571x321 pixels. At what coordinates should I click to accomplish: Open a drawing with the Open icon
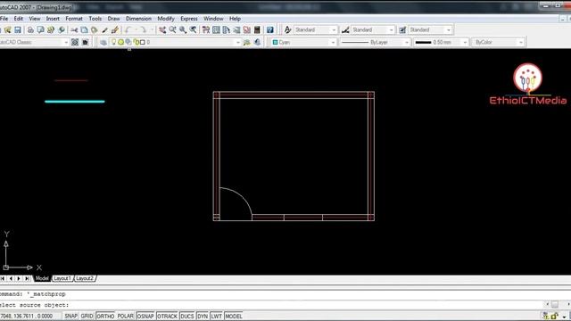coord(8,29)
